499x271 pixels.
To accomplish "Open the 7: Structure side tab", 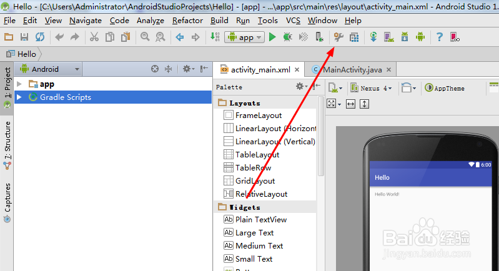I will 7,145.
